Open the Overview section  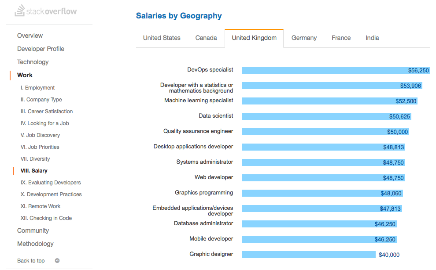[30, 36]
